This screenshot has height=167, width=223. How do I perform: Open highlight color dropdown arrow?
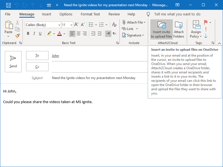(x=54, y=34)
